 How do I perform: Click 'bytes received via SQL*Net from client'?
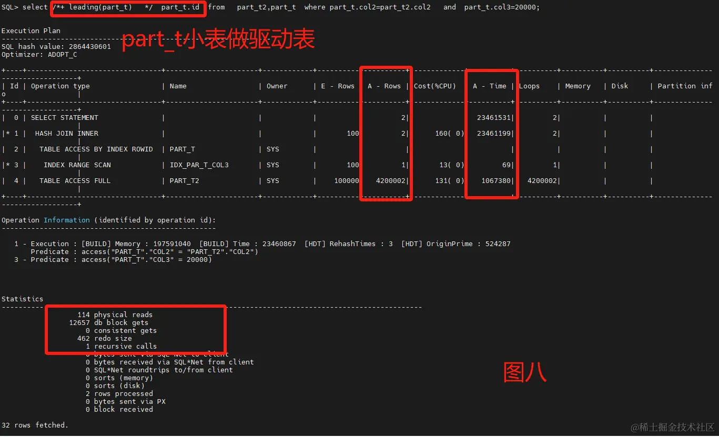170,362
